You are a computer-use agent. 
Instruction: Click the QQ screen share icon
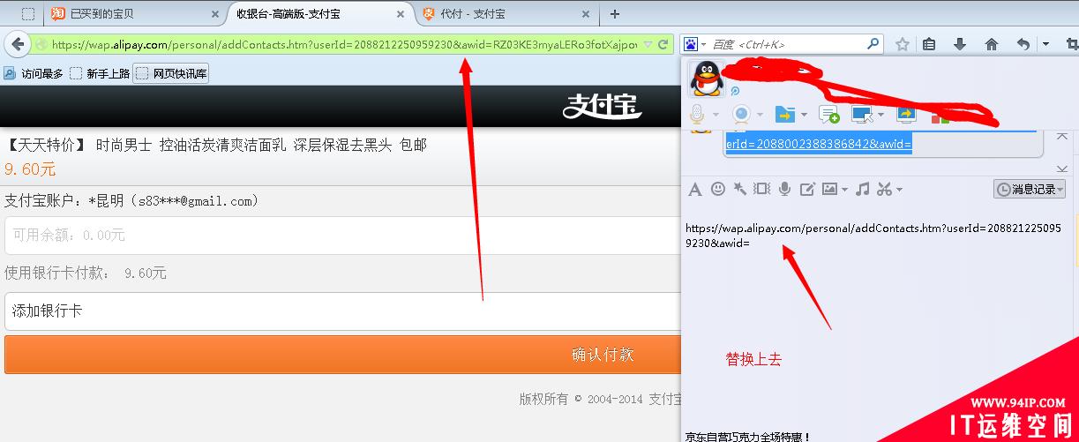click(906, 114)
